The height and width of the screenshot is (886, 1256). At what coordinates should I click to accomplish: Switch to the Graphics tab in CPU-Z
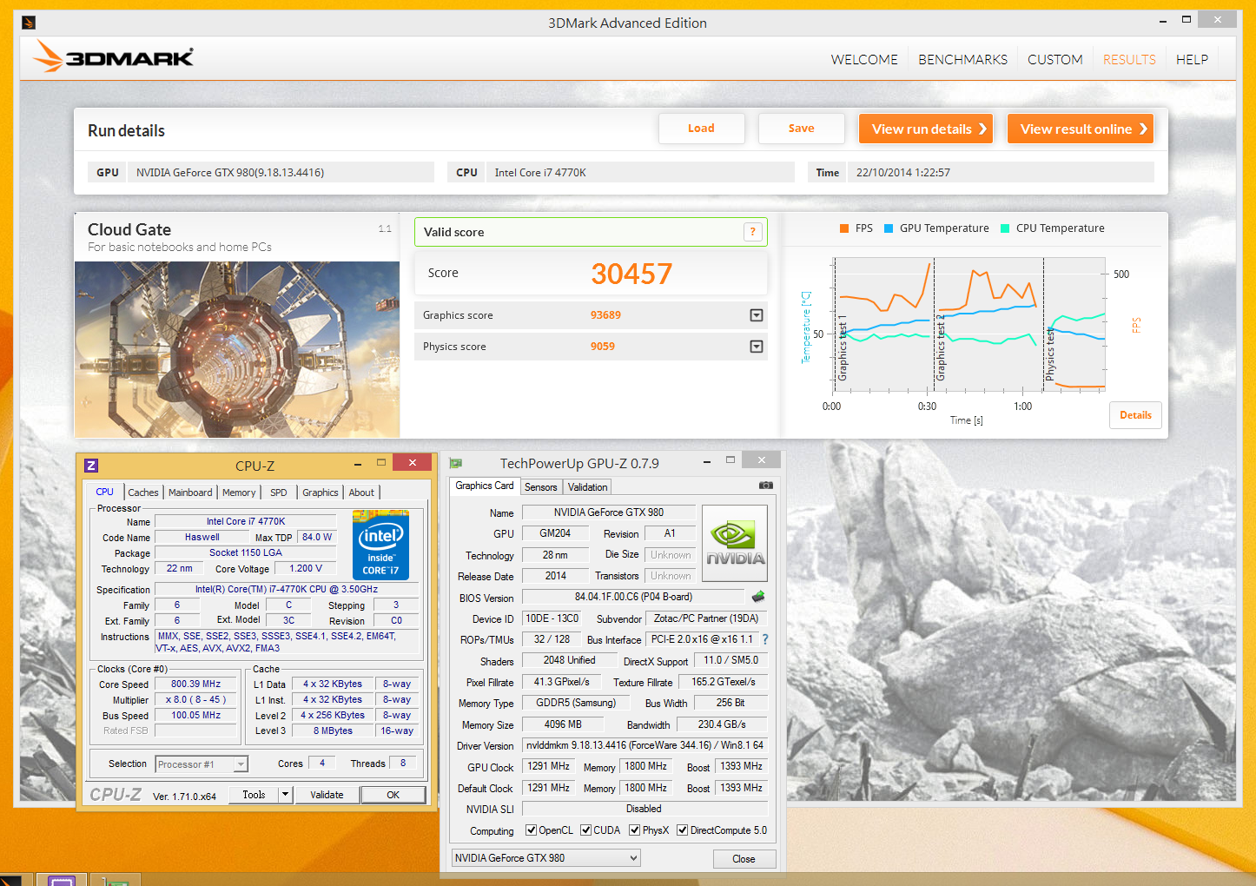pos(321,493)
